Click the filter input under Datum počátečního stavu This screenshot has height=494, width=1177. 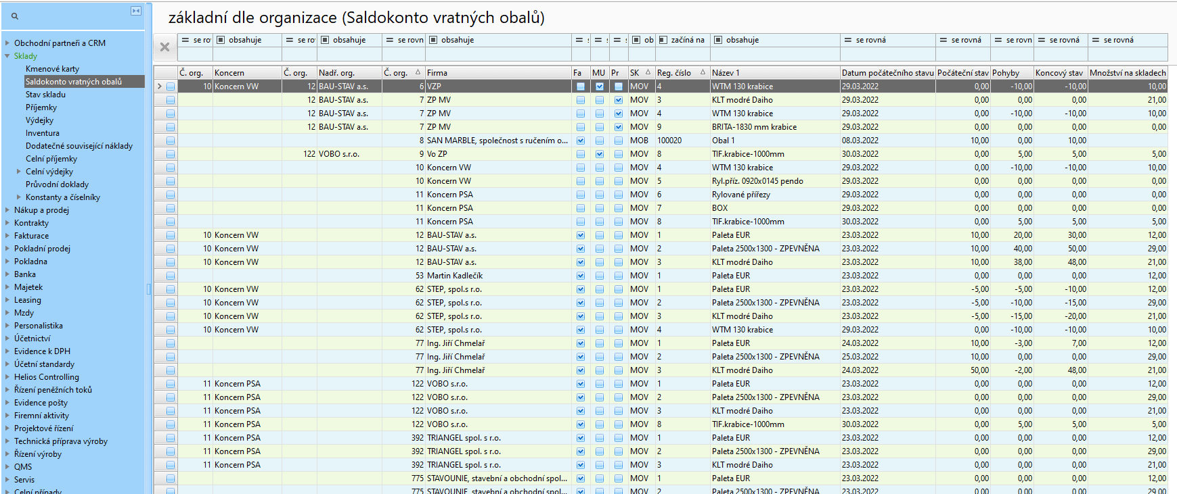coord(887,54)
